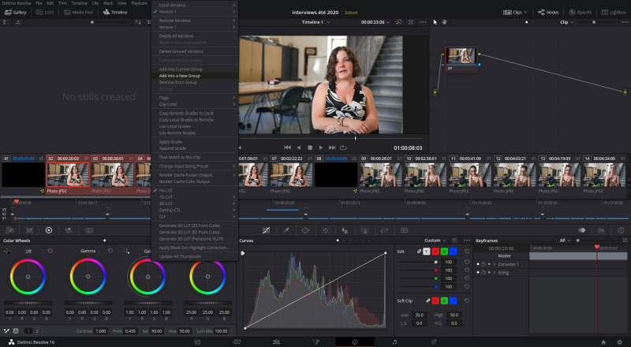Image resolution: width=631 pixels, height=347 pixels.
Task: Select the Color Wheels palette icon
Action: click(49, 230)
